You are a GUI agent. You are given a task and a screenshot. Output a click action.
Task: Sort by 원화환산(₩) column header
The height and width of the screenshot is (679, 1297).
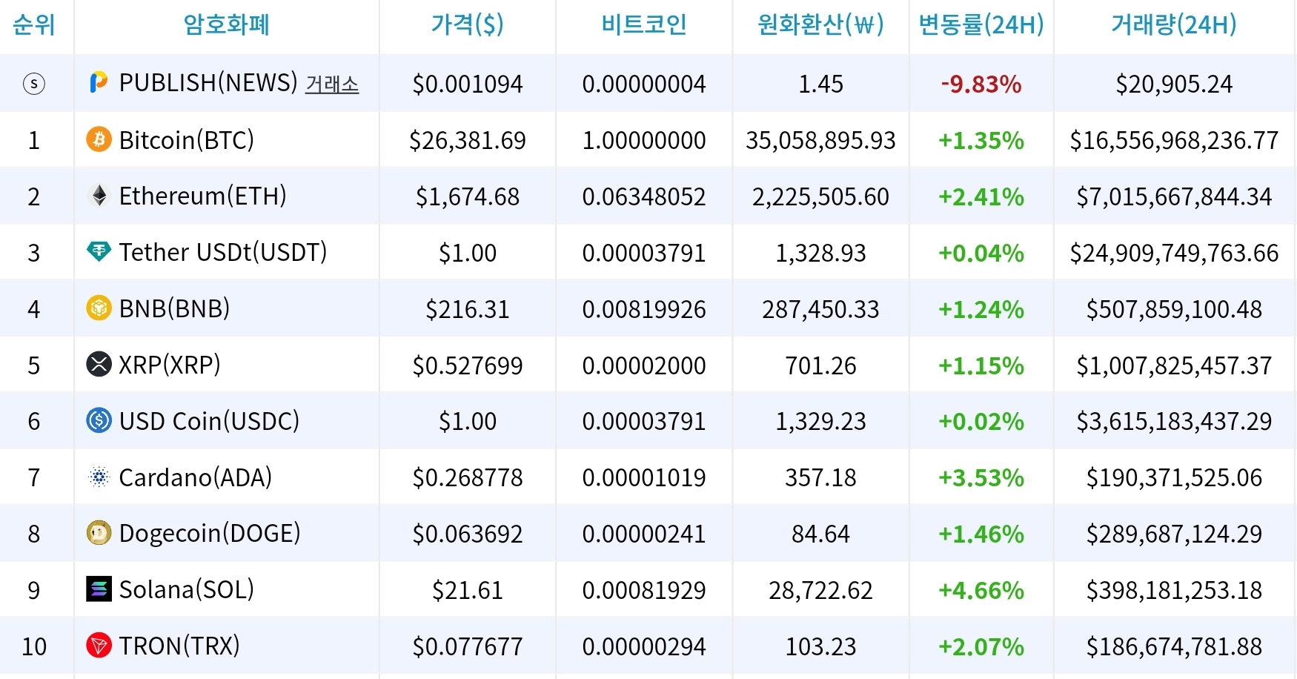coord(820,24)
